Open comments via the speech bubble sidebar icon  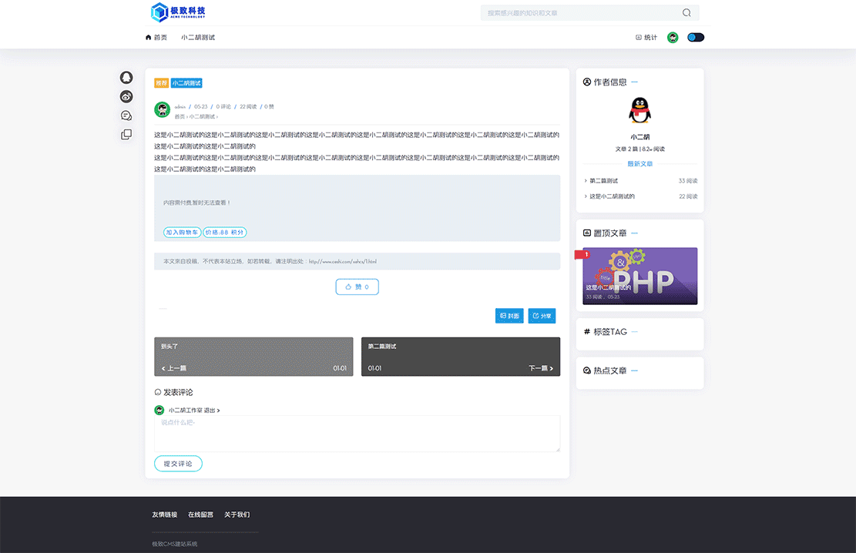pyautogui.click(x=126, y=115)
